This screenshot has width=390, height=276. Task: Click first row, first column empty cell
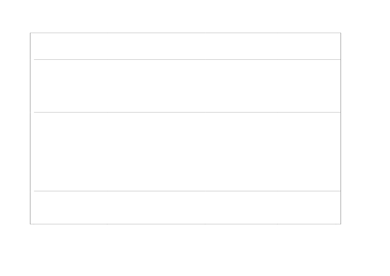[69, 46]
